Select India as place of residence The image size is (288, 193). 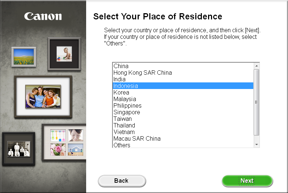click(x=119, y=79)
